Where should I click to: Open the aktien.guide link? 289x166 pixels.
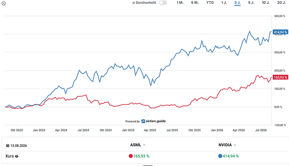click(156, 121)
